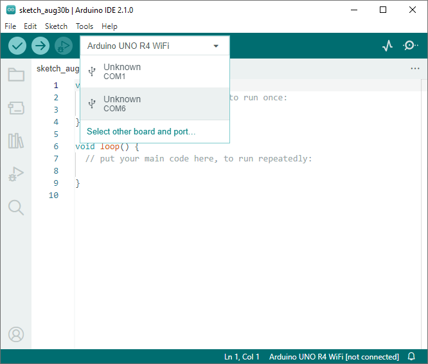This screenshot has width=428, height=364.
Task: Open the editor tab options ellipsis
Action: [x=415, y=68]
